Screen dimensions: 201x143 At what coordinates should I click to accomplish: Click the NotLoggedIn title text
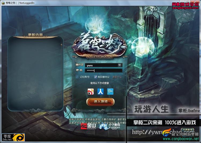tap(27, 3)
